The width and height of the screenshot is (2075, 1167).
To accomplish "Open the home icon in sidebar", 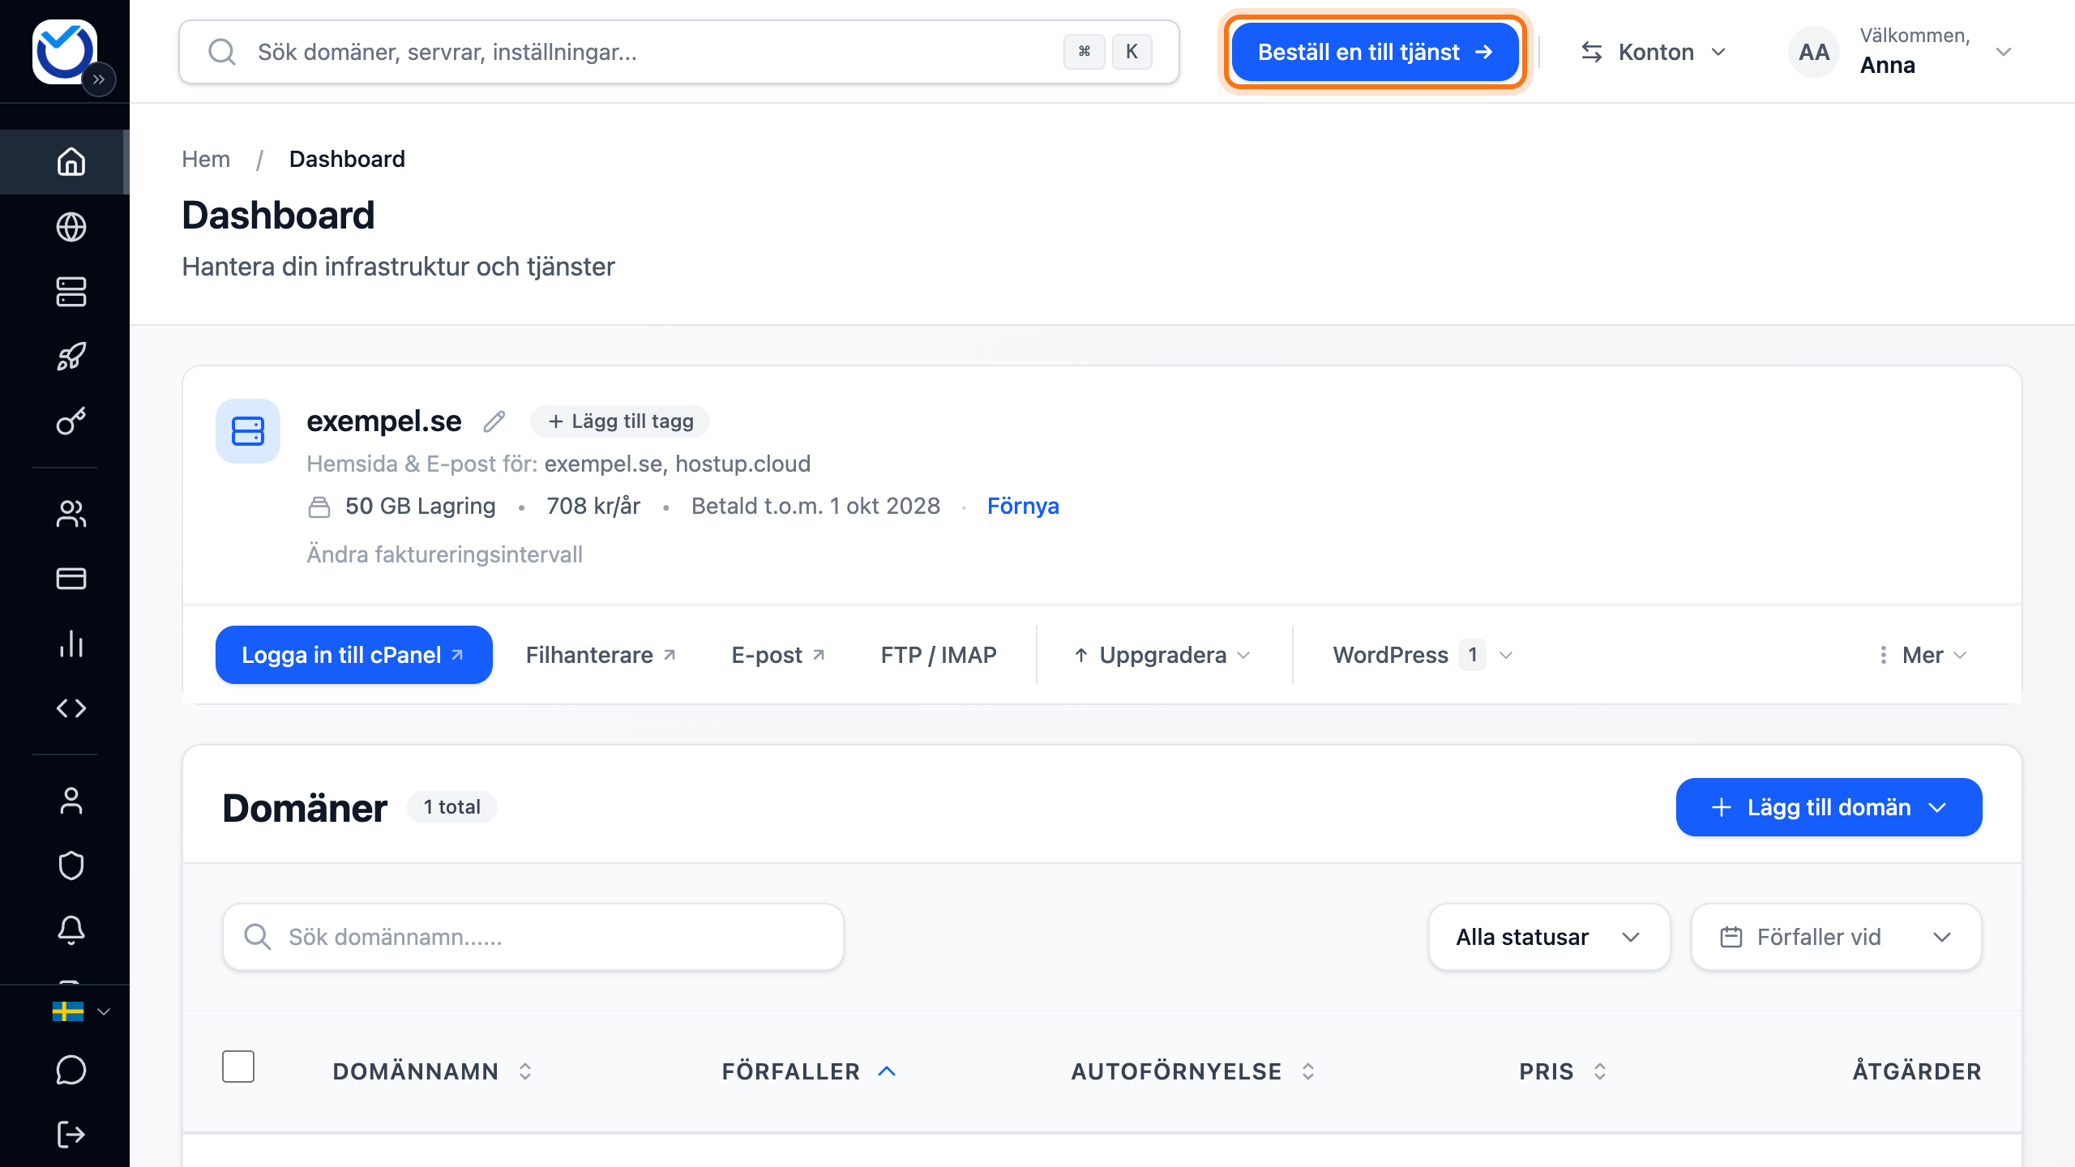I will (71, 161).
